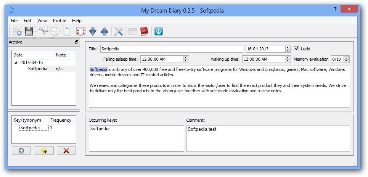Increase the memory evaluation value

346,58
